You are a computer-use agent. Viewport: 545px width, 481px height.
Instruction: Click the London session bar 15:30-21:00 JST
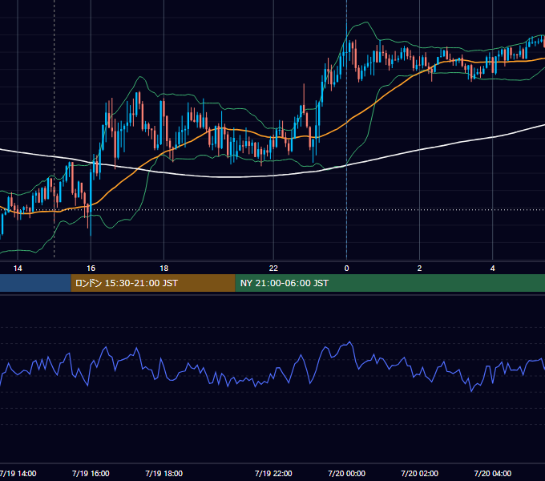coord(153,283)
